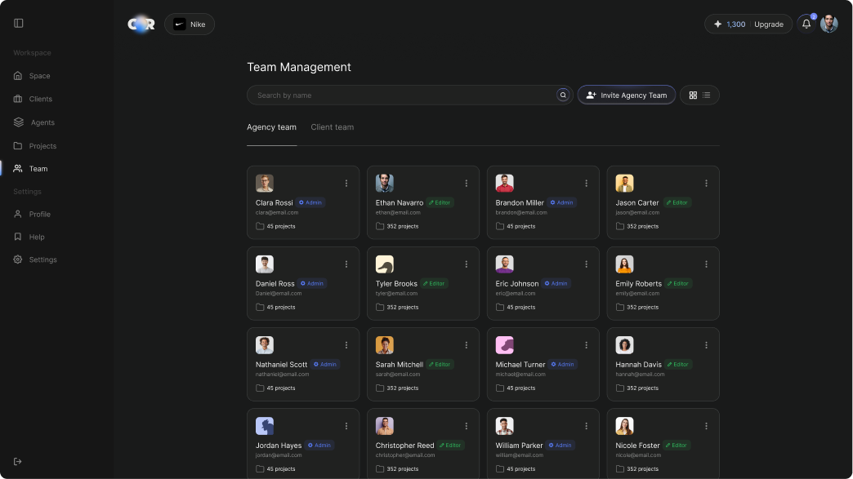Click the search magnifier icon

click(563, 95)
